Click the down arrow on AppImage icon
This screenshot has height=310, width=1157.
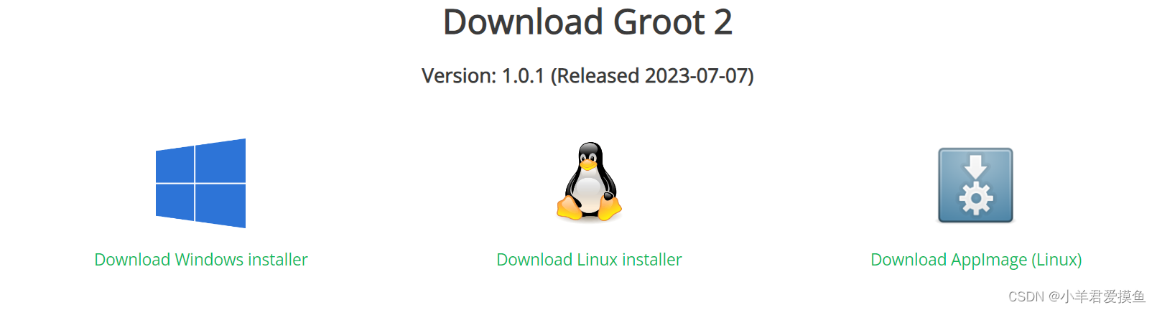(x=975, y=166)
